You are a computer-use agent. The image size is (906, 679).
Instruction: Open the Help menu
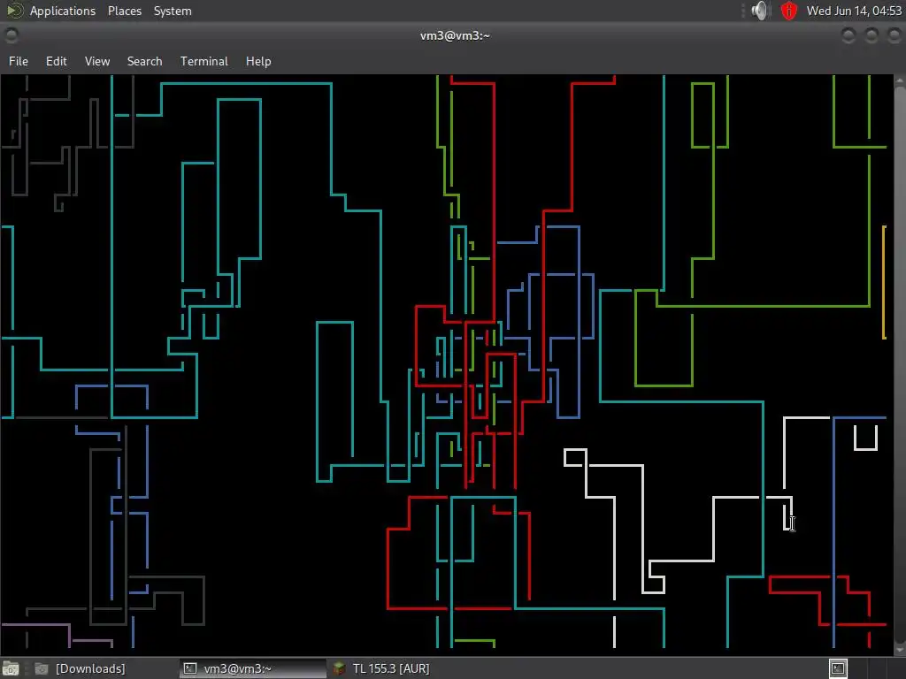tap(258, 61)
